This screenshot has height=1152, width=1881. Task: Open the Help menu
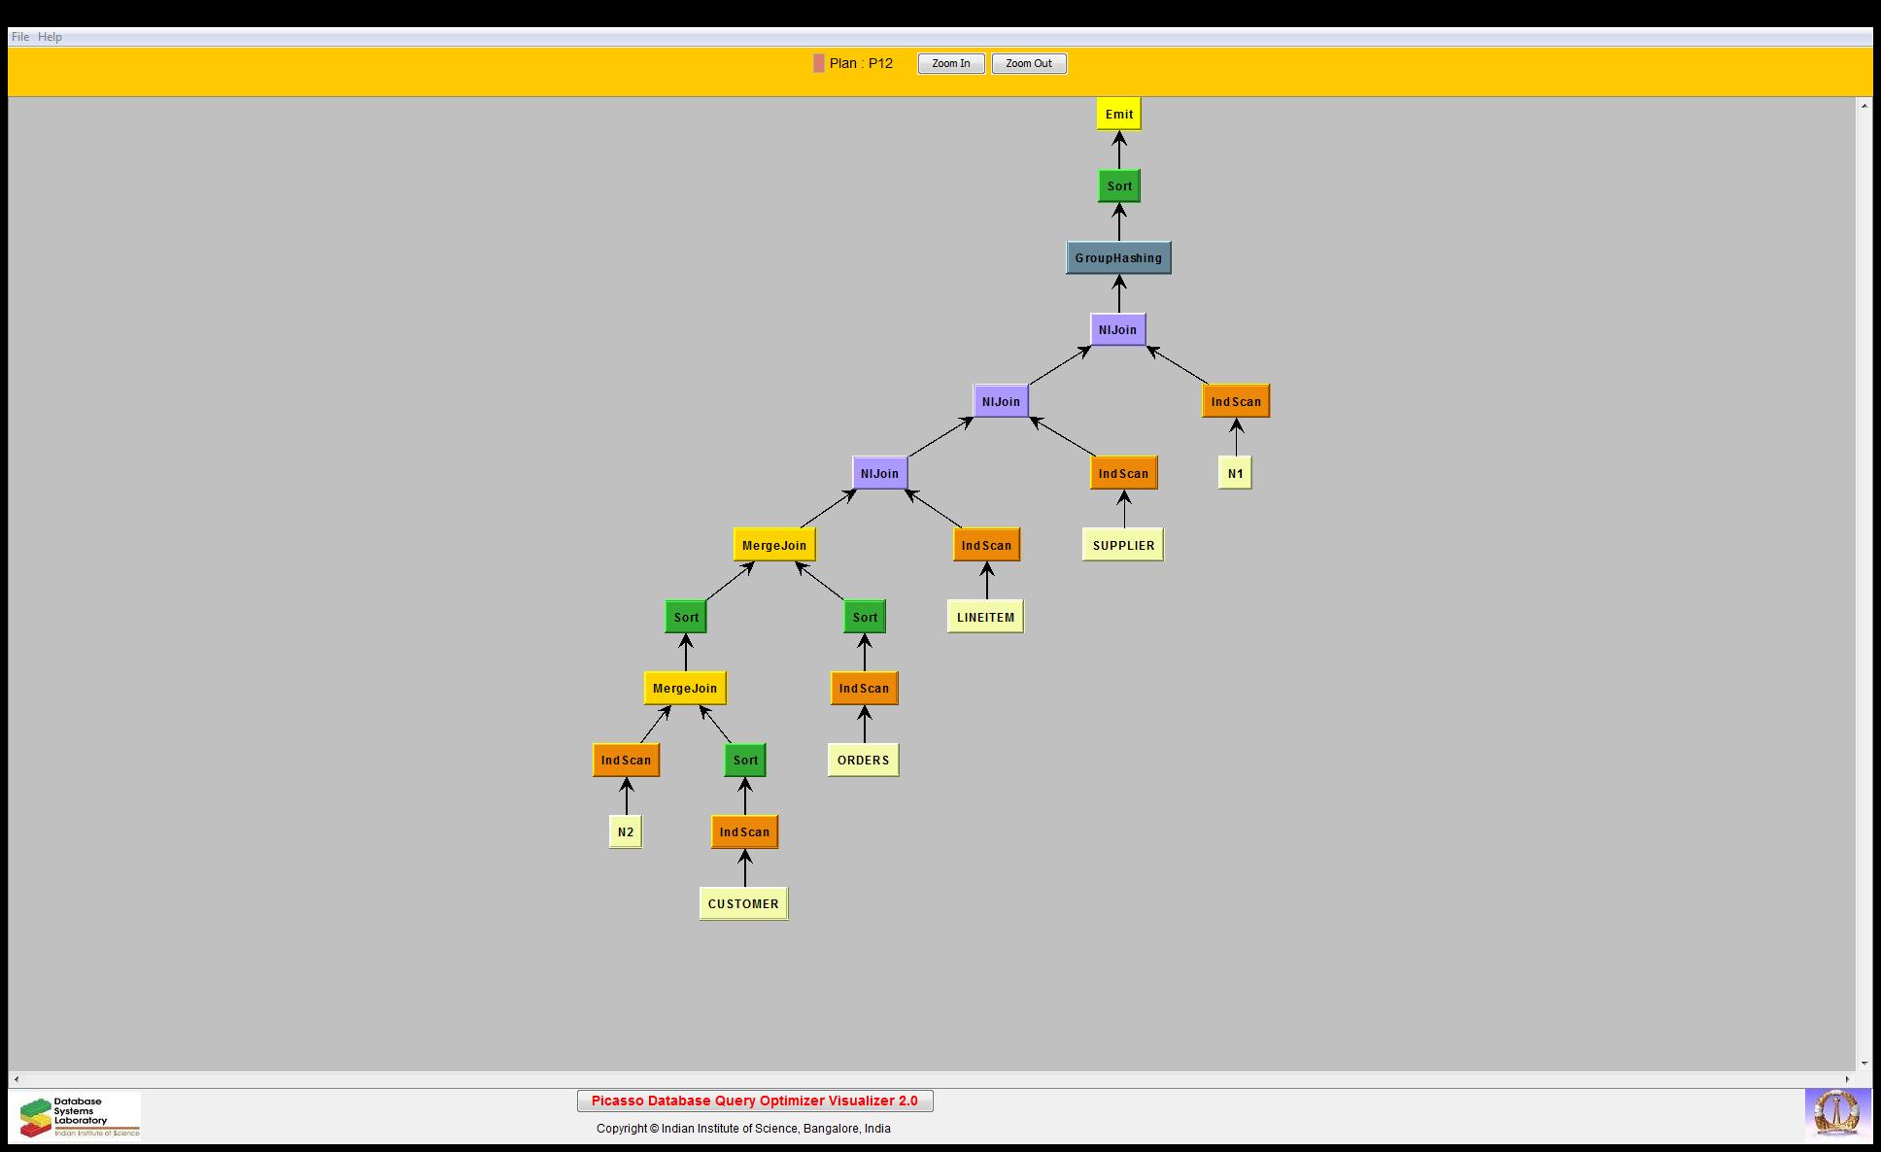pyautogui.click(x=50, y=37)
